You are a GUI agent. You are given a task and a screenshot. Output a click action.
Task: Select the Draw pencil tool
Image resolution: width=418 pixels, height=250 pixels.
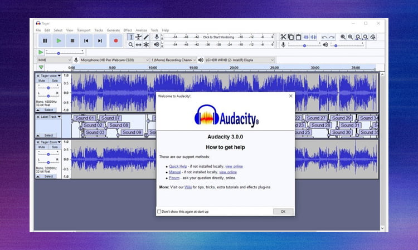[x=146, y=37]
